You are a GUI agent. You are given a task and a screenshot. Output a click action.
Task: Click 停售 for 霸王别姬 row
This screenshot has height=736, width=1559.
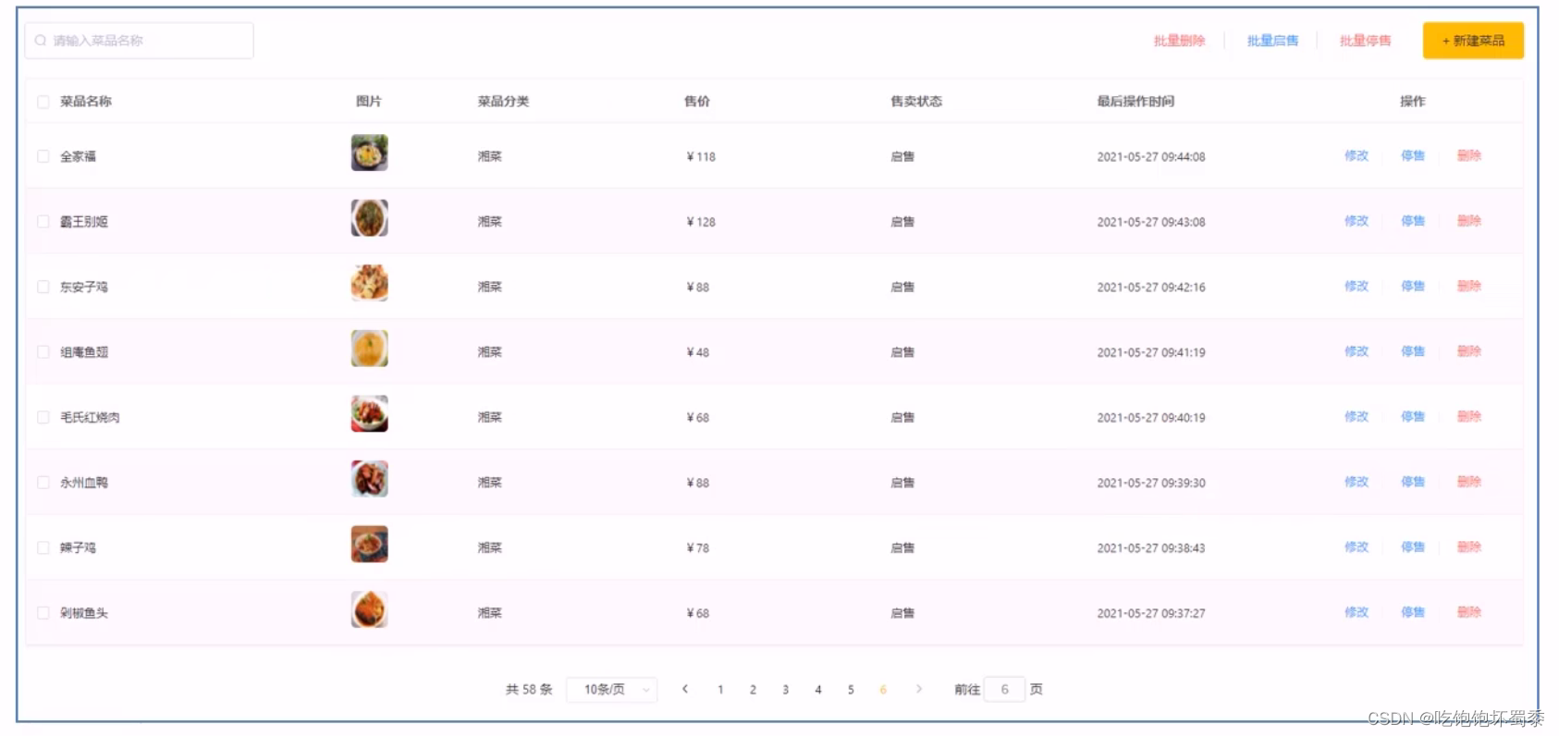[x=1413, y=221]
